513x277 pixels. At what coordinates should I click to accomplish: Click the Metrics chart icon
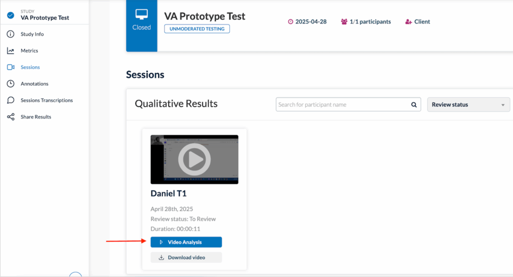point(11,50)
